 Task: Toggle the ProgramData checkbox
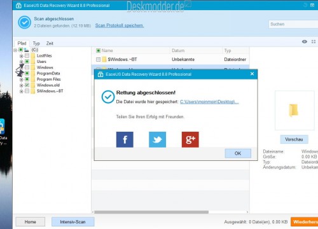[x=27, y=73]
